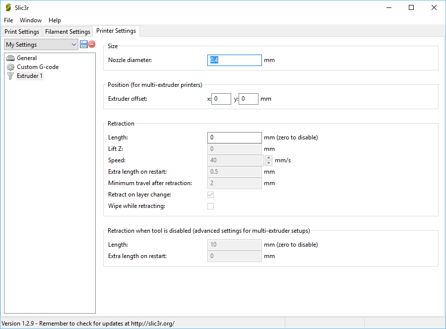Click the version status bar text
The width and height of the screenshot is (446, 329).
click(x=88, y=324)
